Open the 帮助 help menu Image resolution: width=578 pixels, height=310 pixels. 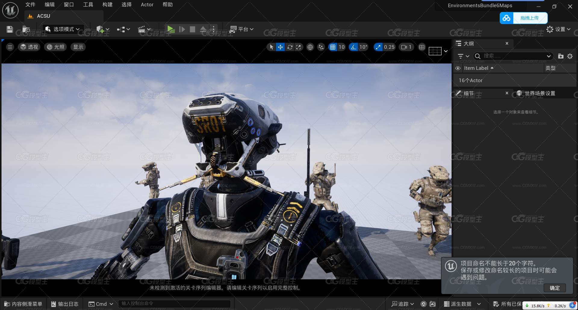coord(168,5)
